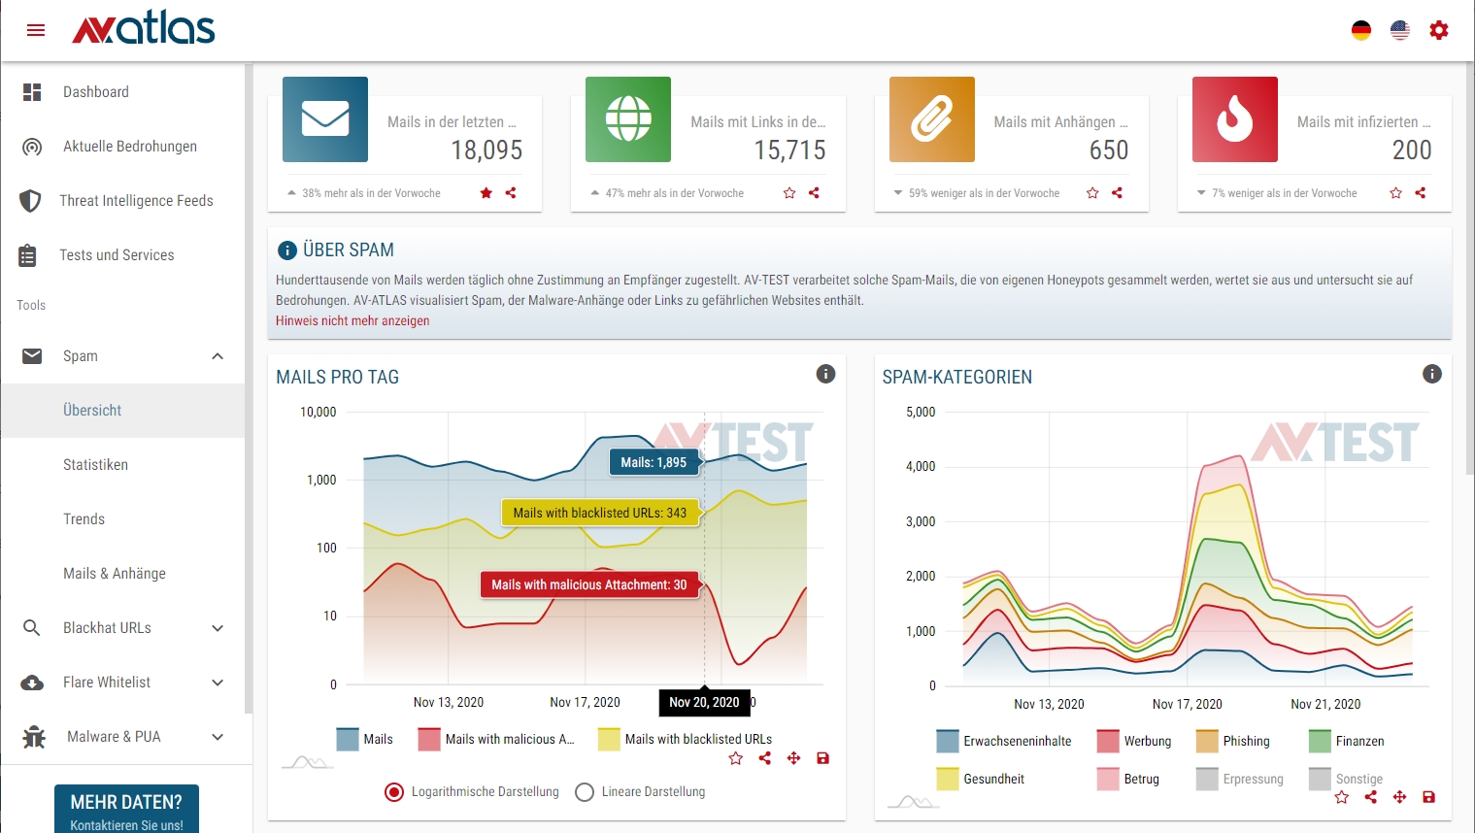Click the Mehr Daten? contact button
The width and height of the screenshot is (1475, 833).
coord(126,811)
